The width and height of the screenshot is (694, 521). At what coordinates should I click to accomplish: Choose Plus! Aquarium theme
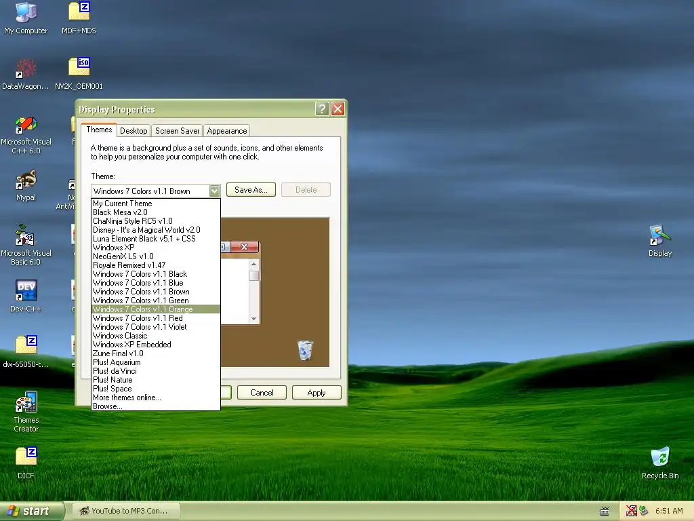click(x=155, y=362)
